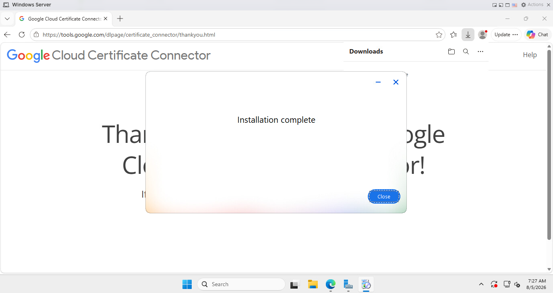This screenshot has height=293, width=553.
Task: Click the Google logo on the page
Action: point(28,55)
